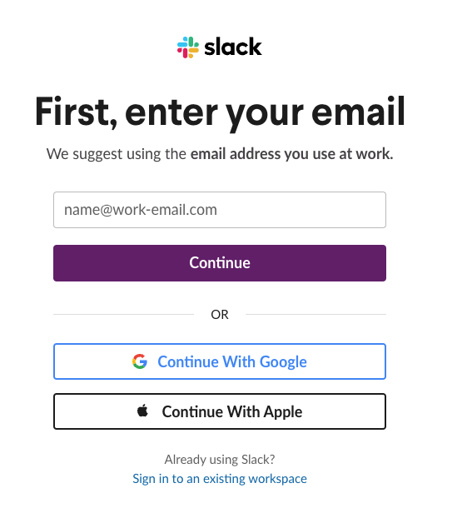Focus the name@work-email.com email field
Image resolution: width=467 pixels, height=508 pixels.
(x=220, y=210)
